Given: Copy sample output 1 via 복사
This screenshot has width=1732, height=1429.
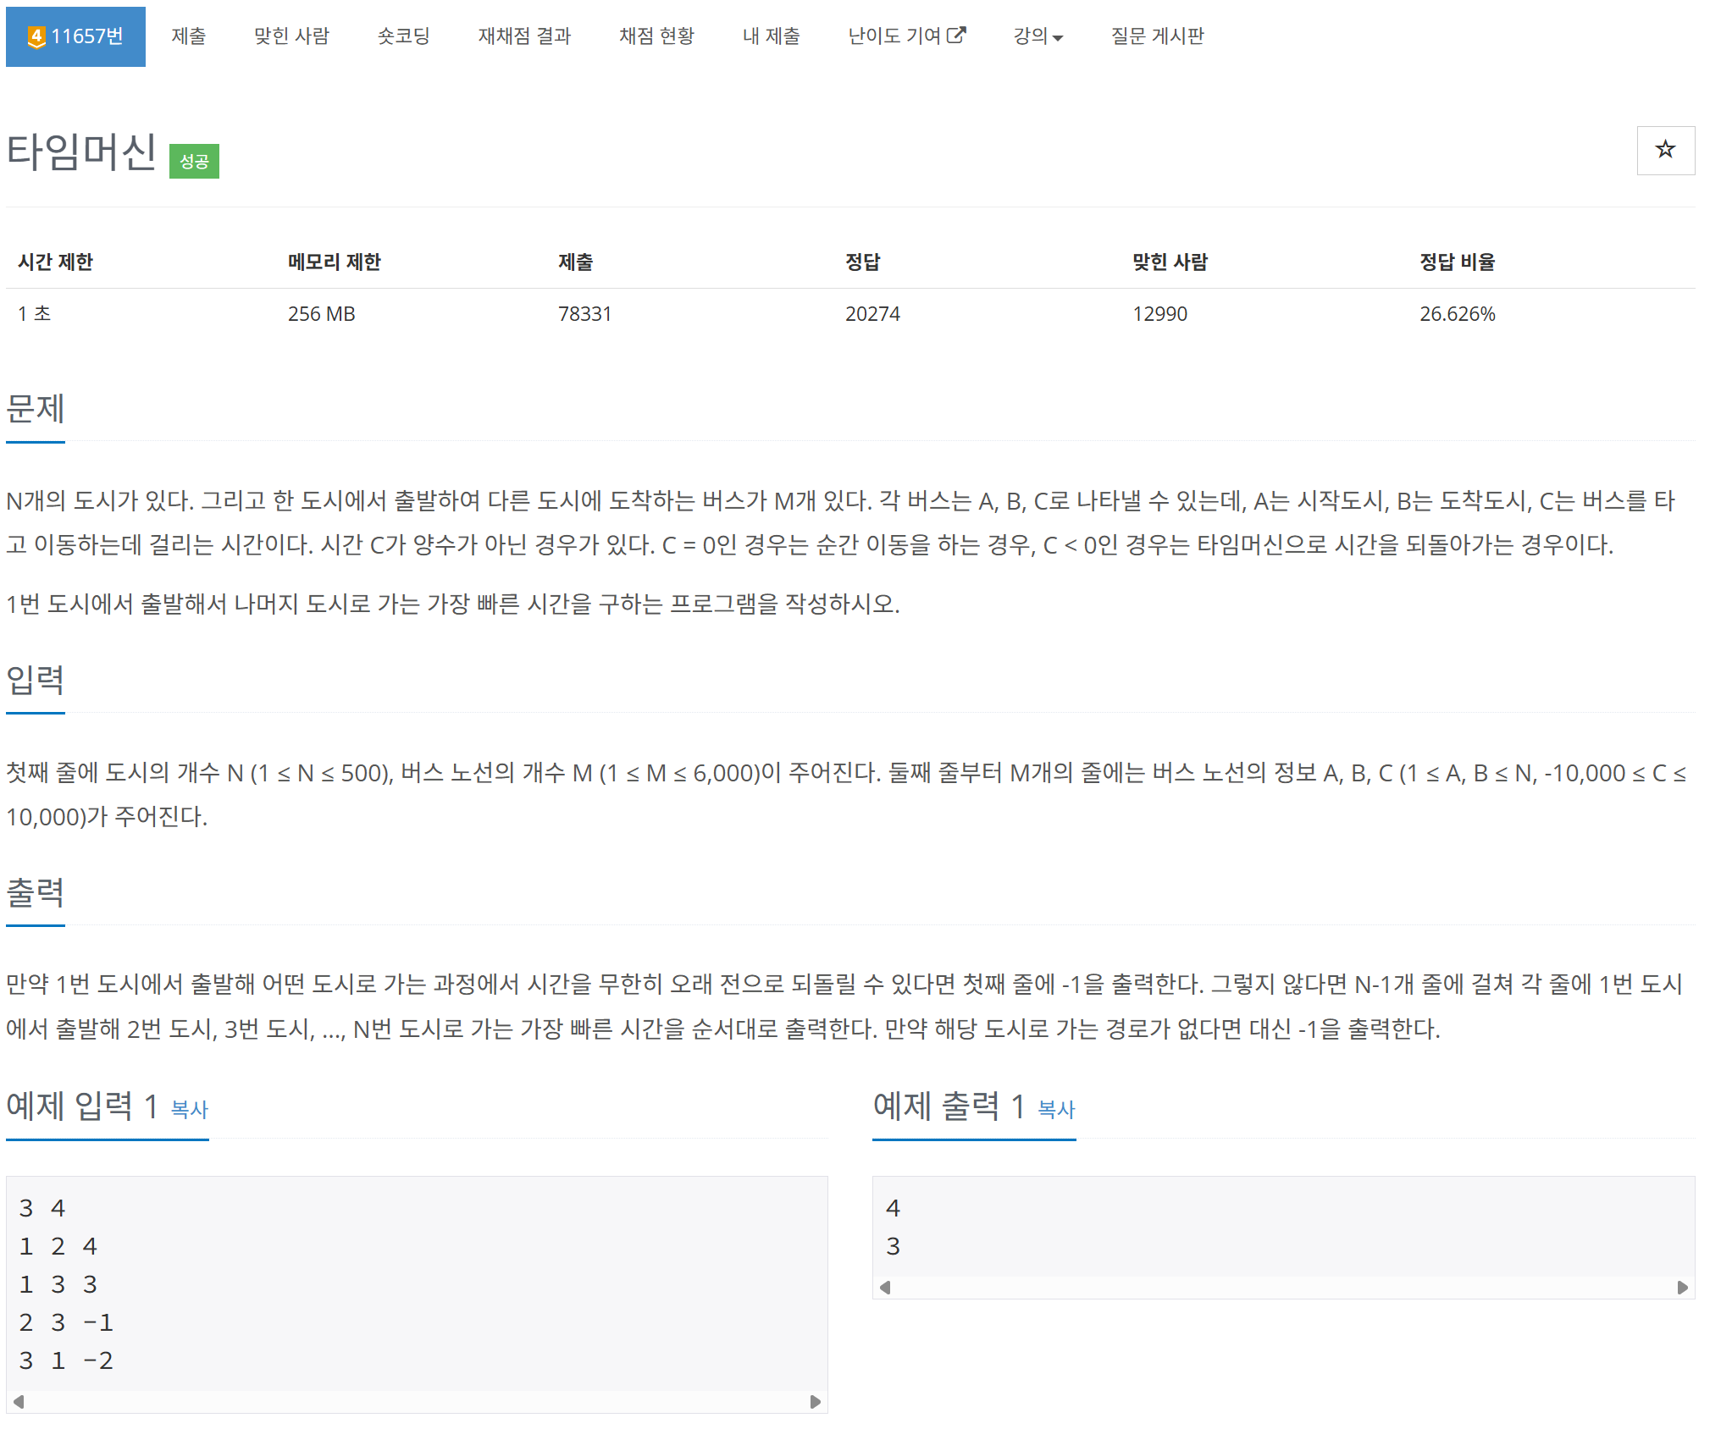Looking at the screenshot, I should (x=1056, y=1109).
